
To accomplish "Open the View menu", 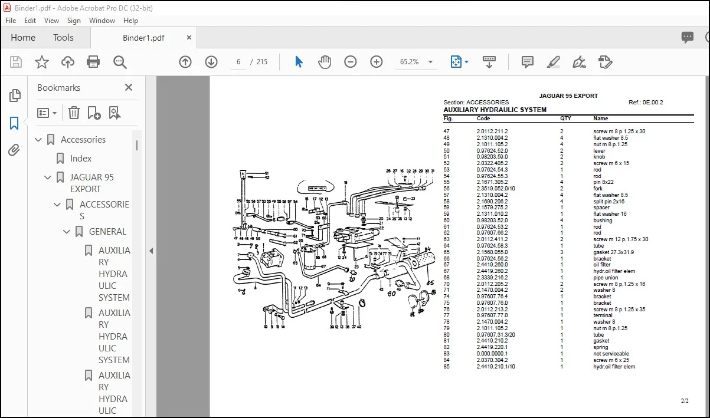I will coord(52,20).
